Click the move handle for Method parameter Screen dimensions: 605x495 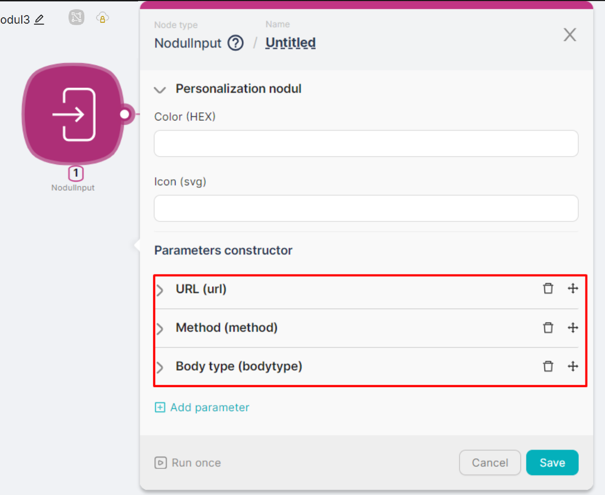(573, 328)
